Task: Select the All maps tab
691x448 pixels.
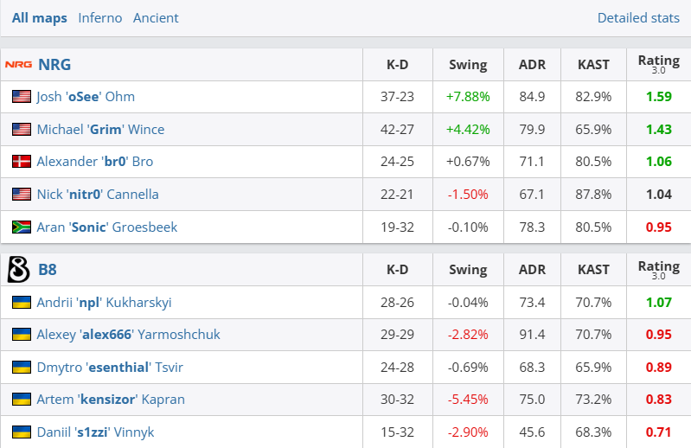Action: 39,18
